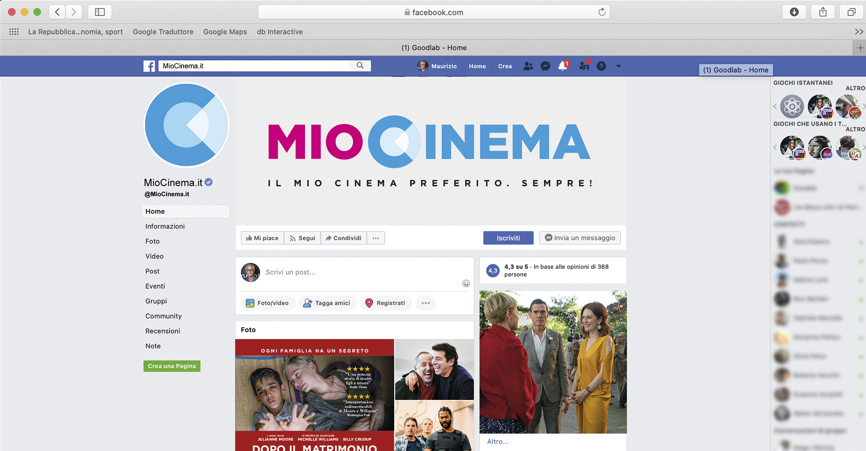Viewport: 866px width, 451px height.
Task: Open the Safari downloads icon
Action: pyautogui.click(x=794, y=12)
